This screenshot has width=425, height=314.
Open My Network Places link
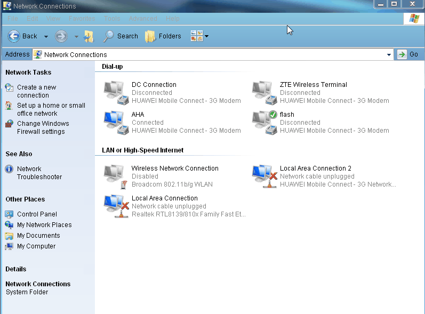[x=44, y=225]
